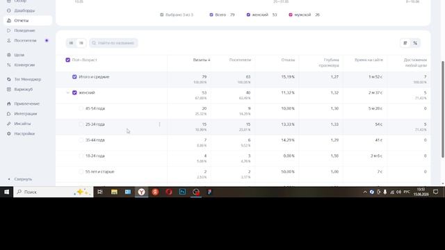
Task: Click the Настройки gear icon
Action: (9, 133)
